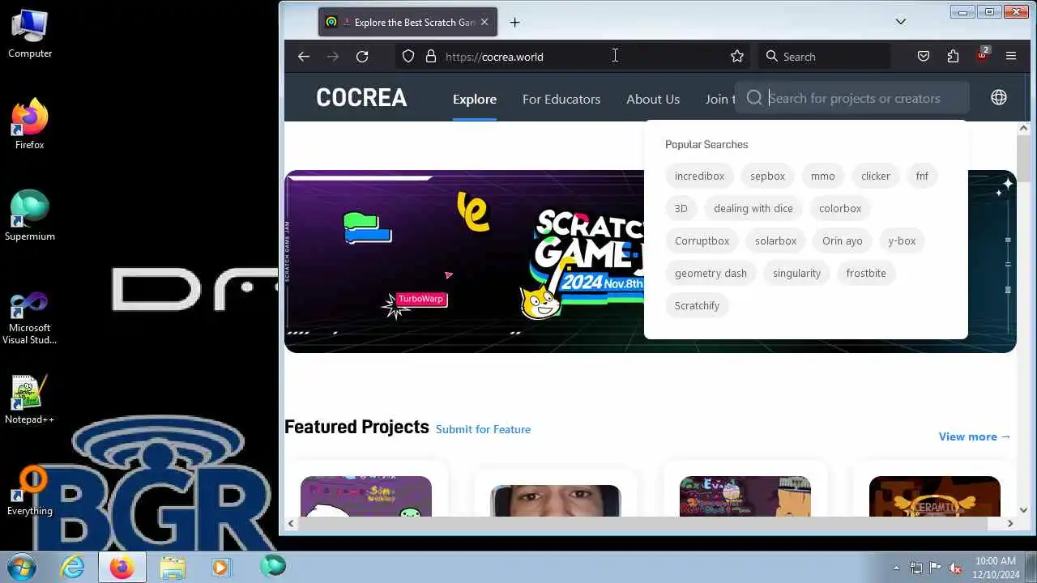Open the For Educators nav item
The image size is (1037, 583).
click(561, 99)
